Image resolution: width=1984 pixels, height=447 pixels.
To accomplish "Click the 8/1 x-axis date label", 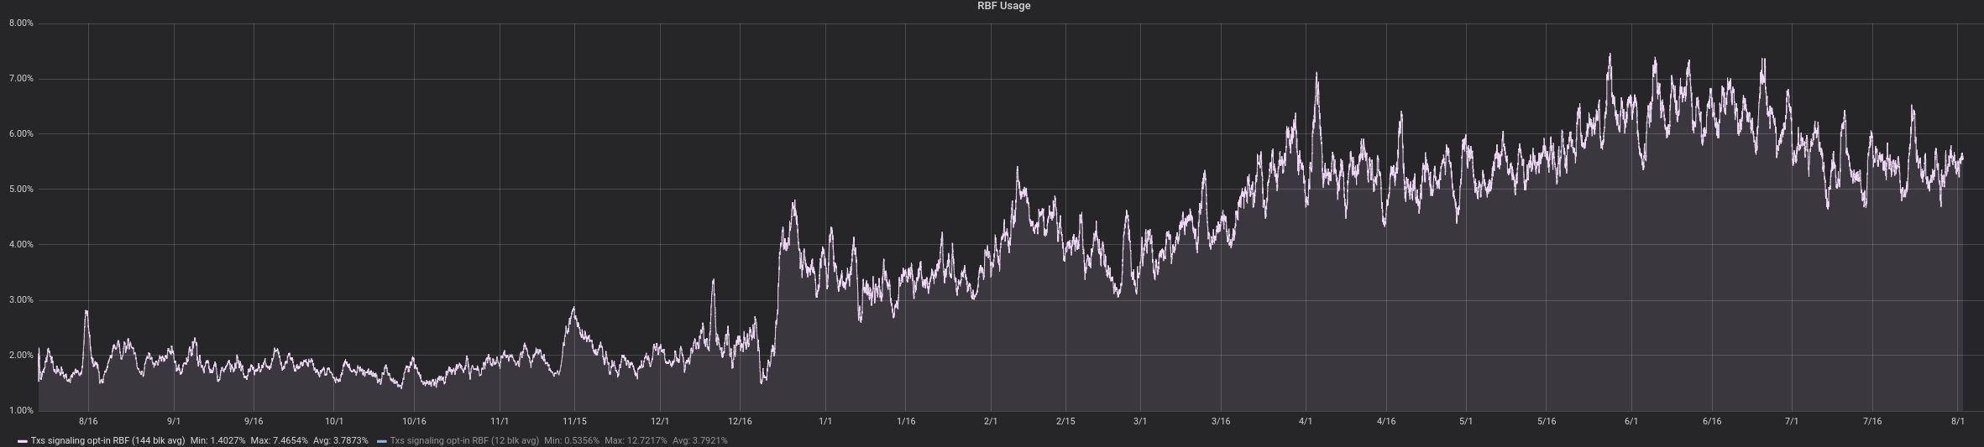I will (x=1957, y=421).
